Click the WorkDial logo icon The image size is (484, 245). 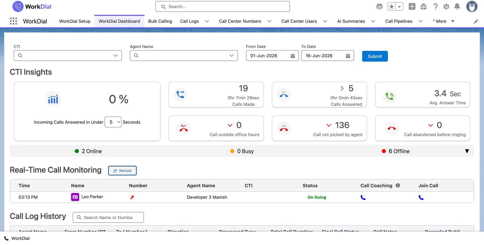(18, 7)
